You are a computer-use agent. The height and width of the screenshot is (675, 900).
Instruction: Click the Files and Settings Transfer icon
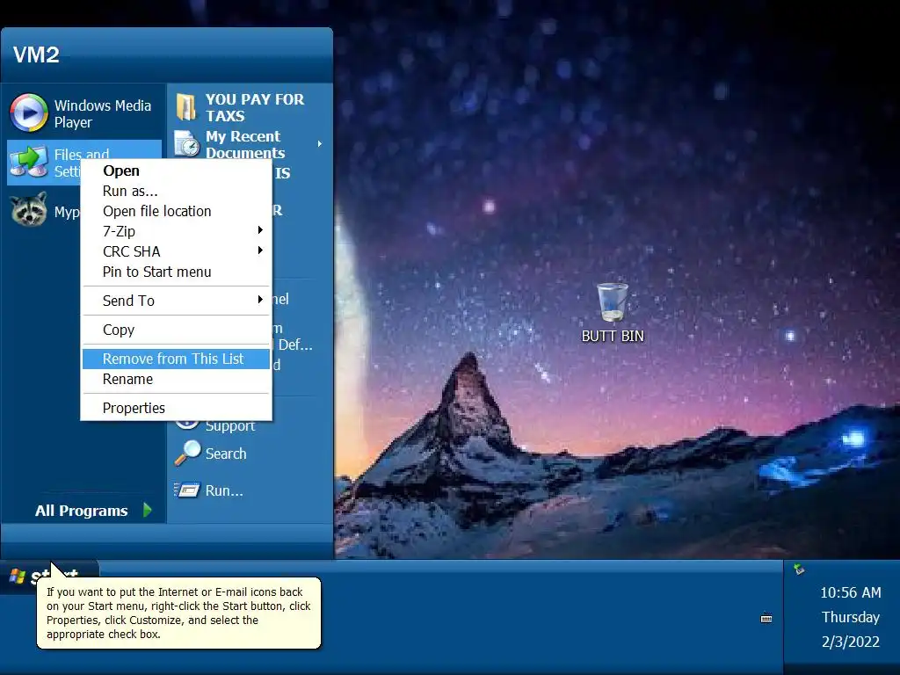tap(28, 162)
